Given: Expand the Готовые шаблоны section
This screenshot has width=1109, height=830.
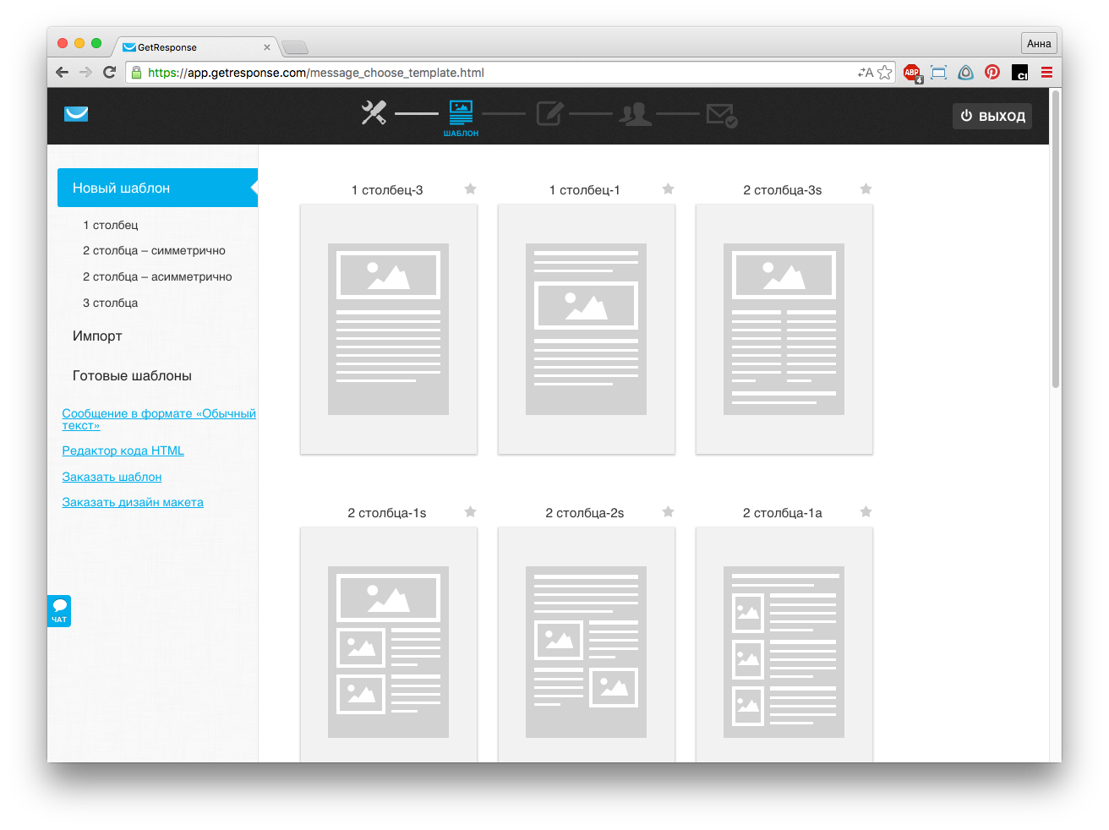Looking at the screenshot, I should (x=132, y=376).
